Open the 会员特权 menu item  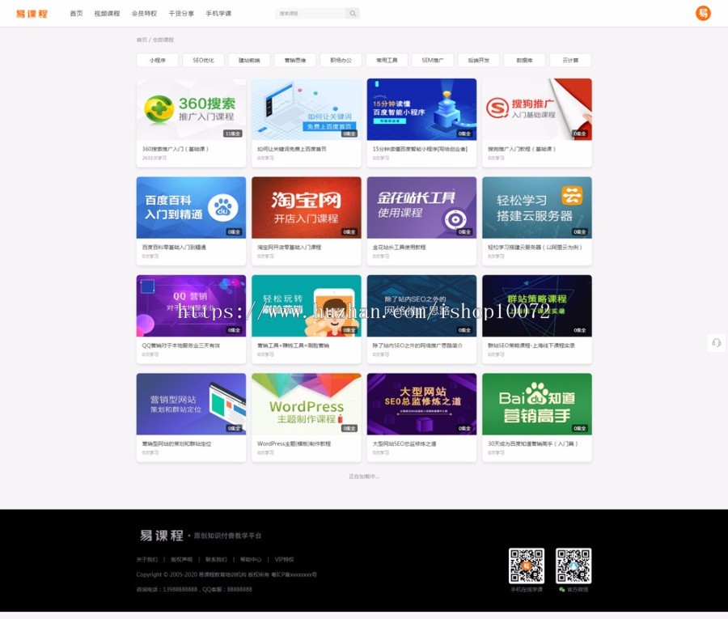(144, 14)
